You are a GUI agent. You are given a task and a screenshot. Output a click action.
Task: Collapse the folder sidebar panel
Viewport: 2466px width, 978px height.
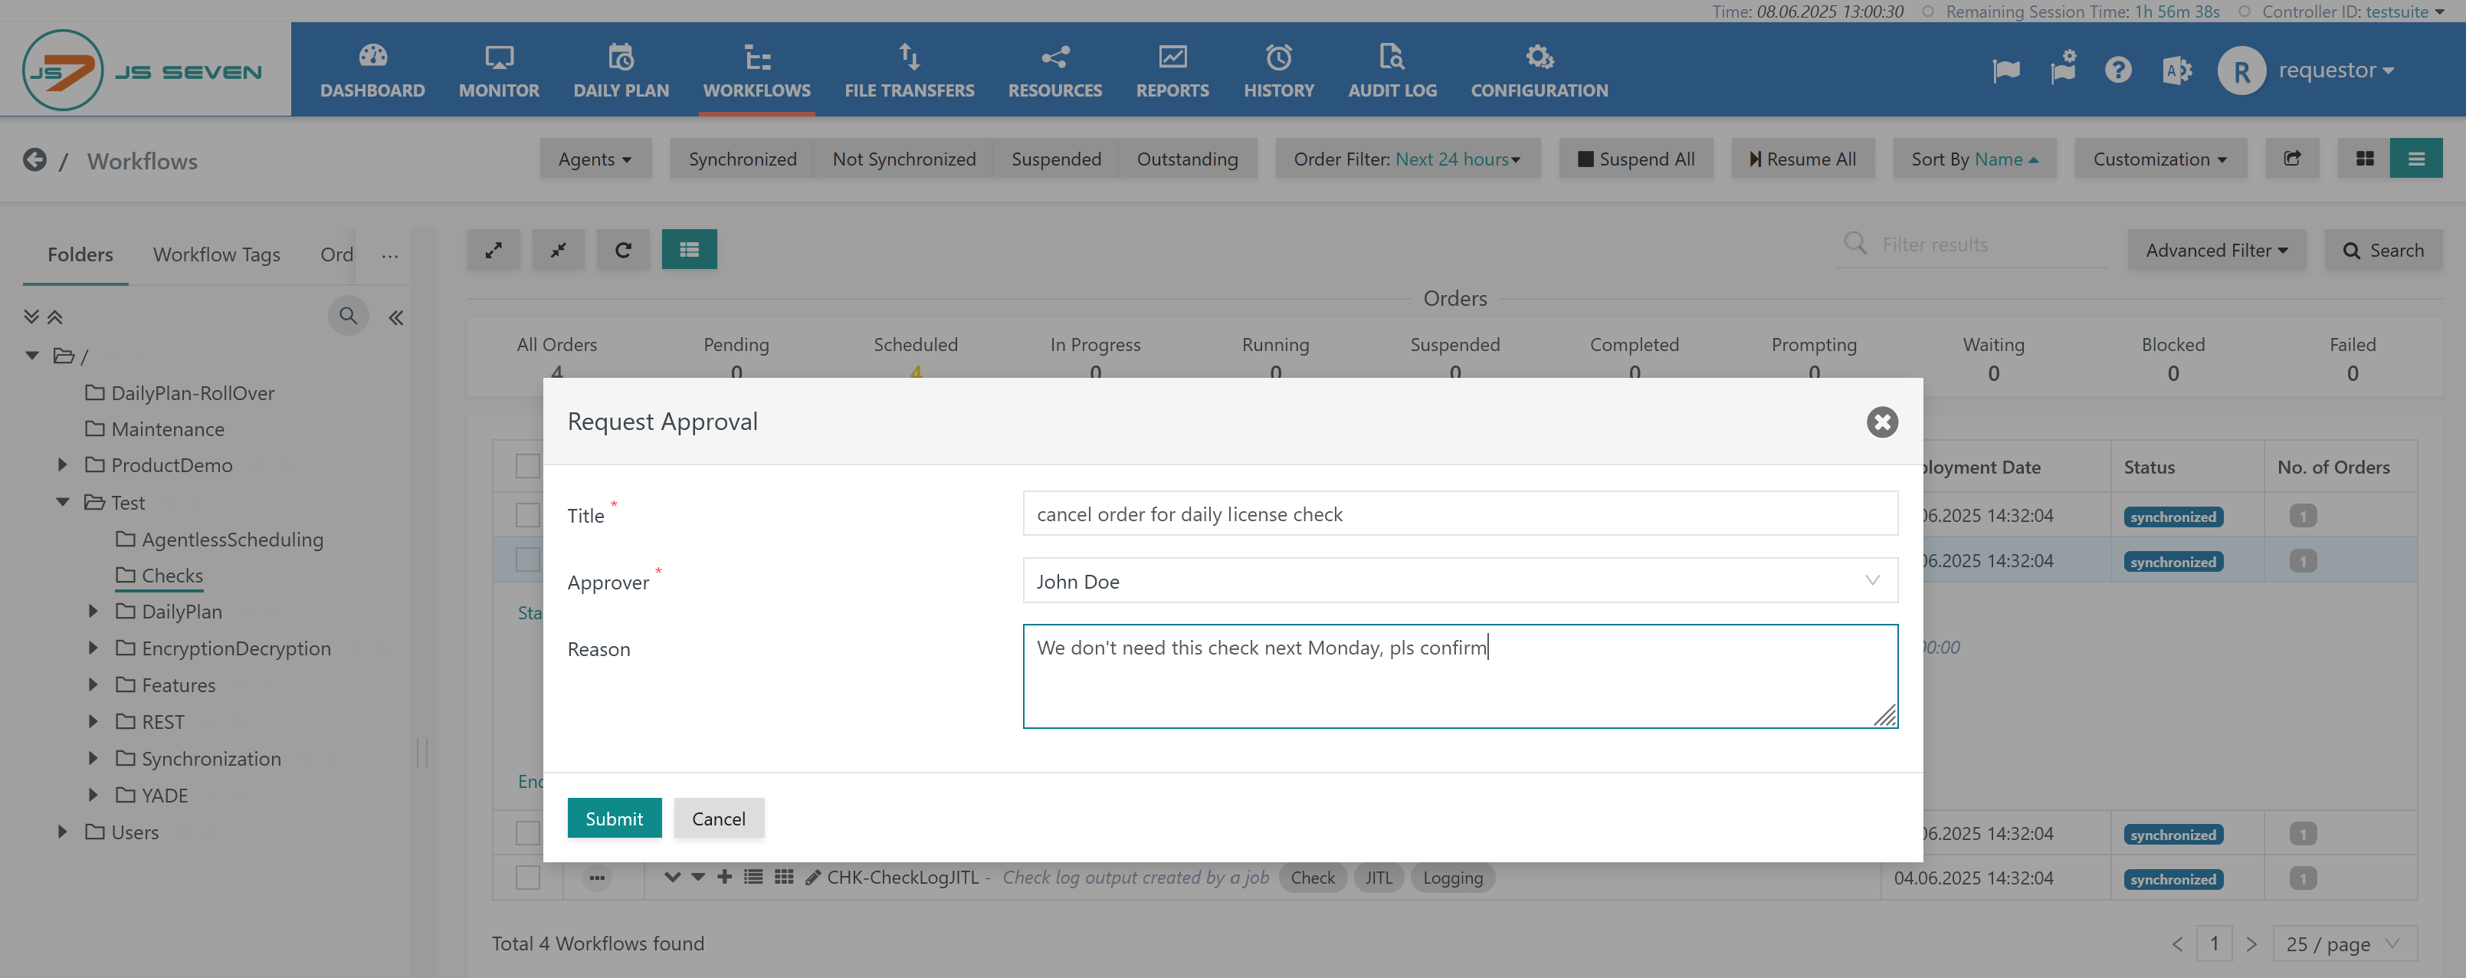tap(395, 318)
